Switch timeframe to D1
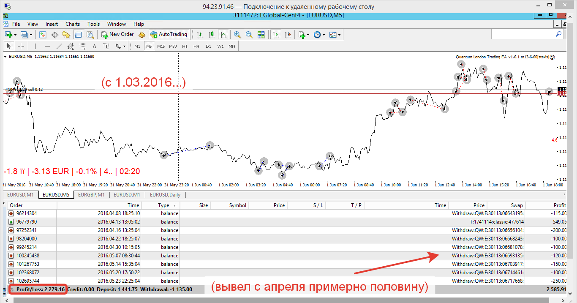This screenshot has width=577, height=303. [x=208, y=46]
